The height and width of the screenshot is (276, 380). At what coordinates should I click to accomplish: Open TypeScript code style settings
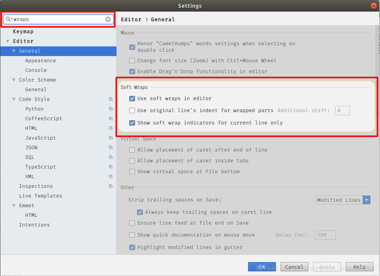click(41, 167)
